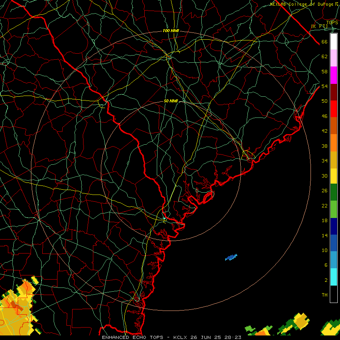The image size is (340, 340).
Task: Click the white swatch at legend top
Action: coord(334,42)
